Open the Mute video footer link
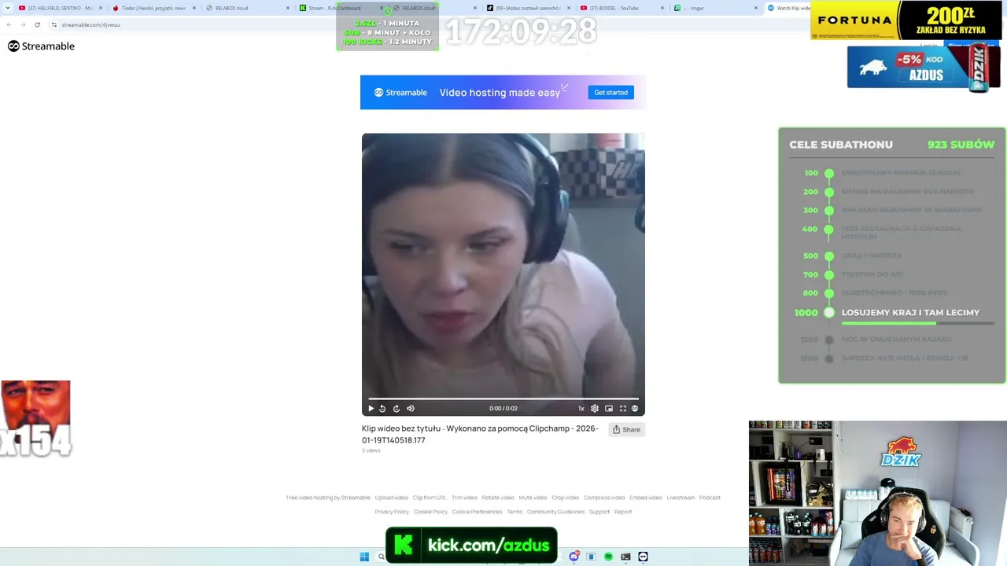1007x566 pixels. click(x=533, y=498)
